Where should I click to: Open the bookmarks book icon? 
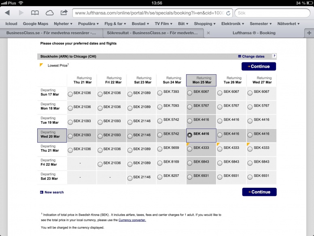[35, 13]
